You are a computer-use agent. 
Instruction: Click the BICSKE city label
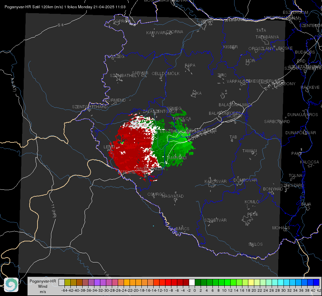(285, 48)
